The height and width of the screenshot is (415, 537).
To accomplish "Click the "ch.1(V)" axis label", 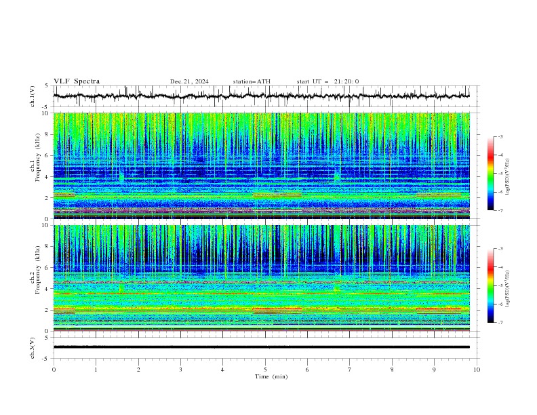I will click(33, 96).
